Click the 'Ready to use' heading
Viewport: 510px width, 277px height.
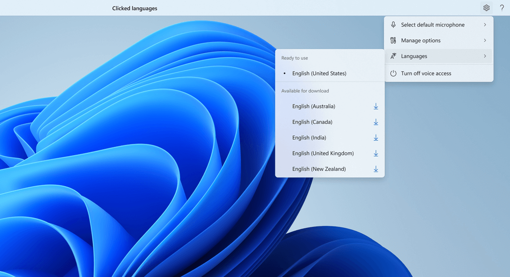tap(295, 58)
